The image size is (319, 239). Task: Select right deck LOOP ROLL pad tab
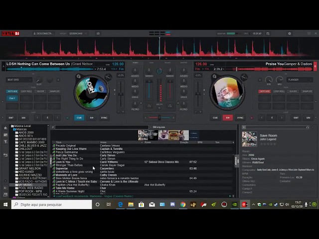pyautogui.click(x=279, y=92)
